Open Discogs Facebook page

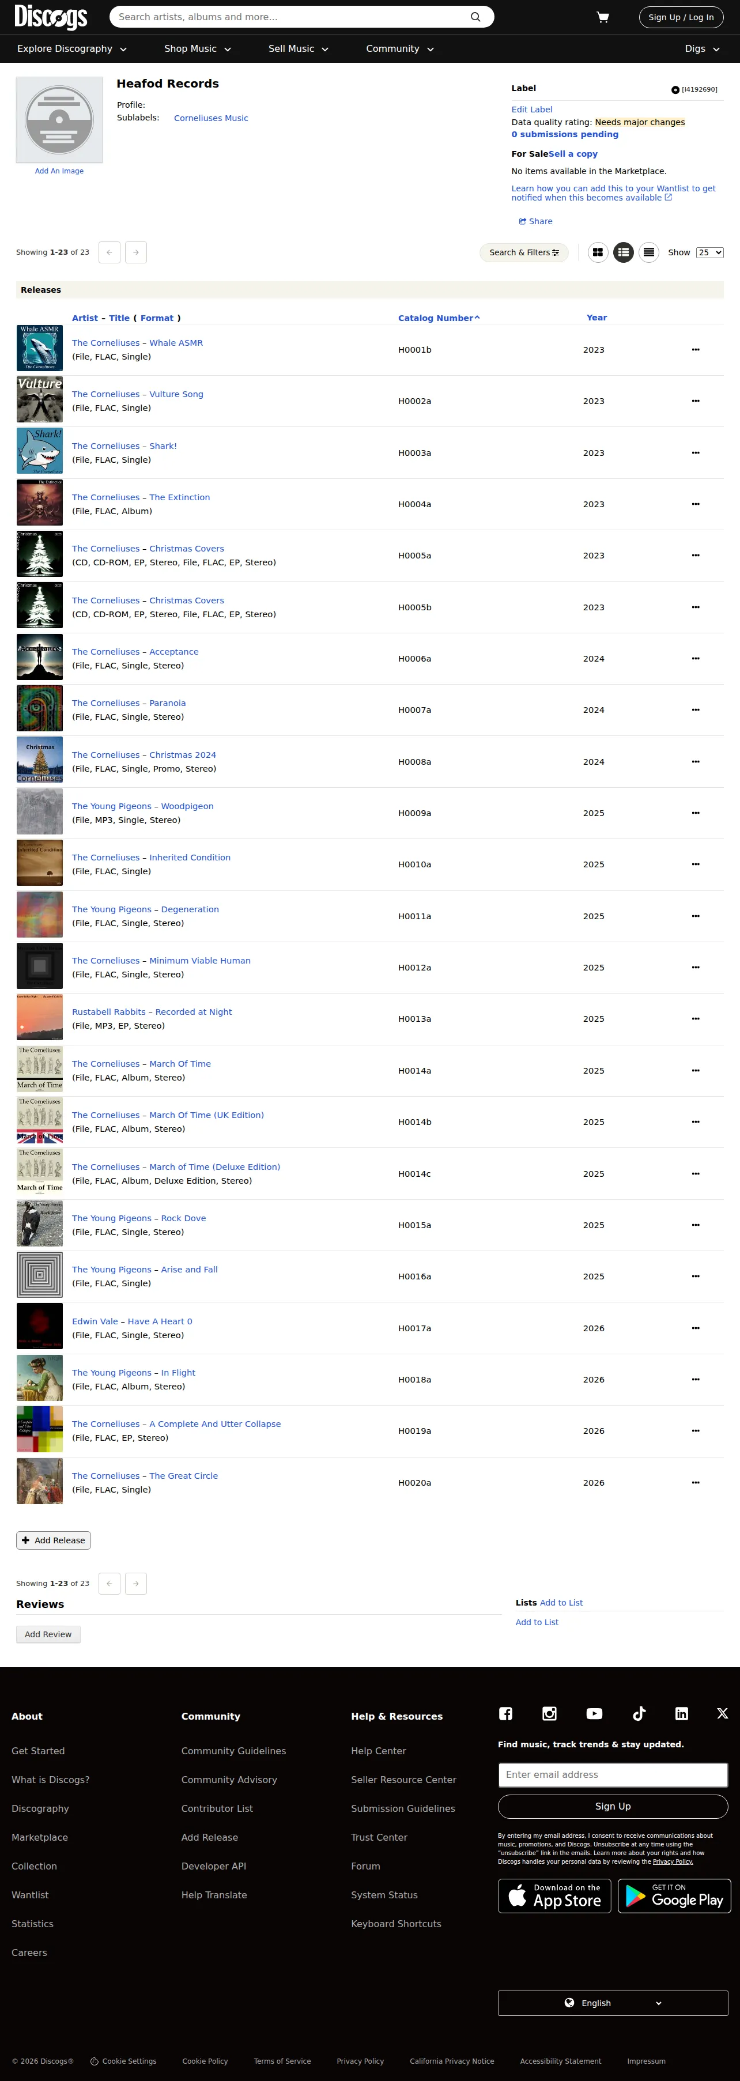coord(505,1713)
